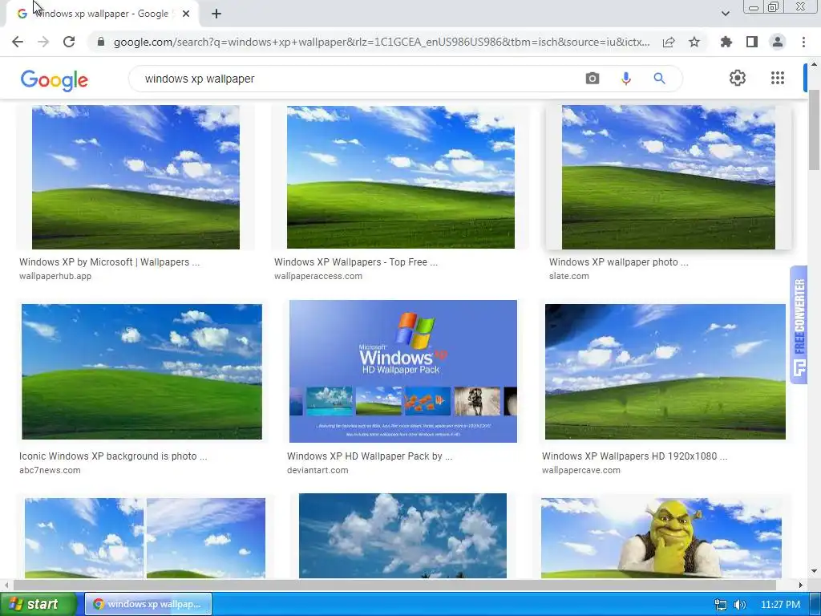The width and height of the screenshot is (821, 616).
Task: Click the wallpapercave.com source text
Action: click(x=581, y=470)
